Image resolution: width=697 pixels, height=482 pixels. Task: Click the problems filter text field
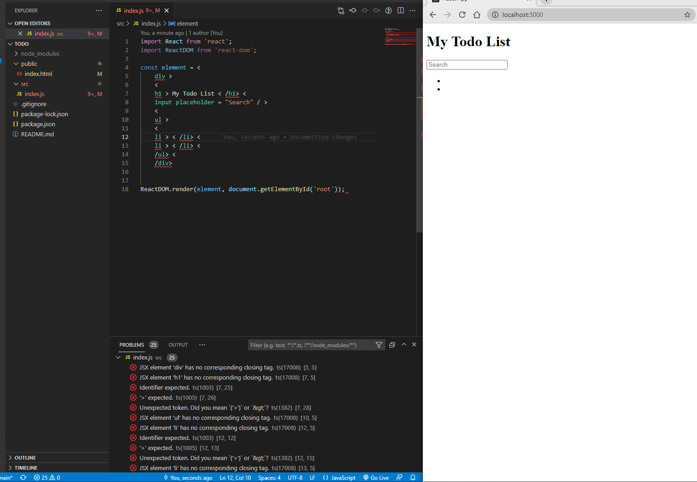coord(311,345)
